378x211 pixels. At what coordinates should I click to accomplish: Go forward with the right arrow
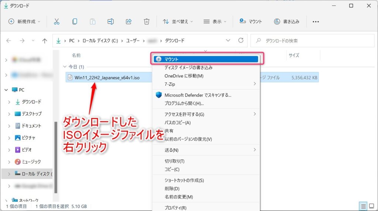tap(22, 41)
